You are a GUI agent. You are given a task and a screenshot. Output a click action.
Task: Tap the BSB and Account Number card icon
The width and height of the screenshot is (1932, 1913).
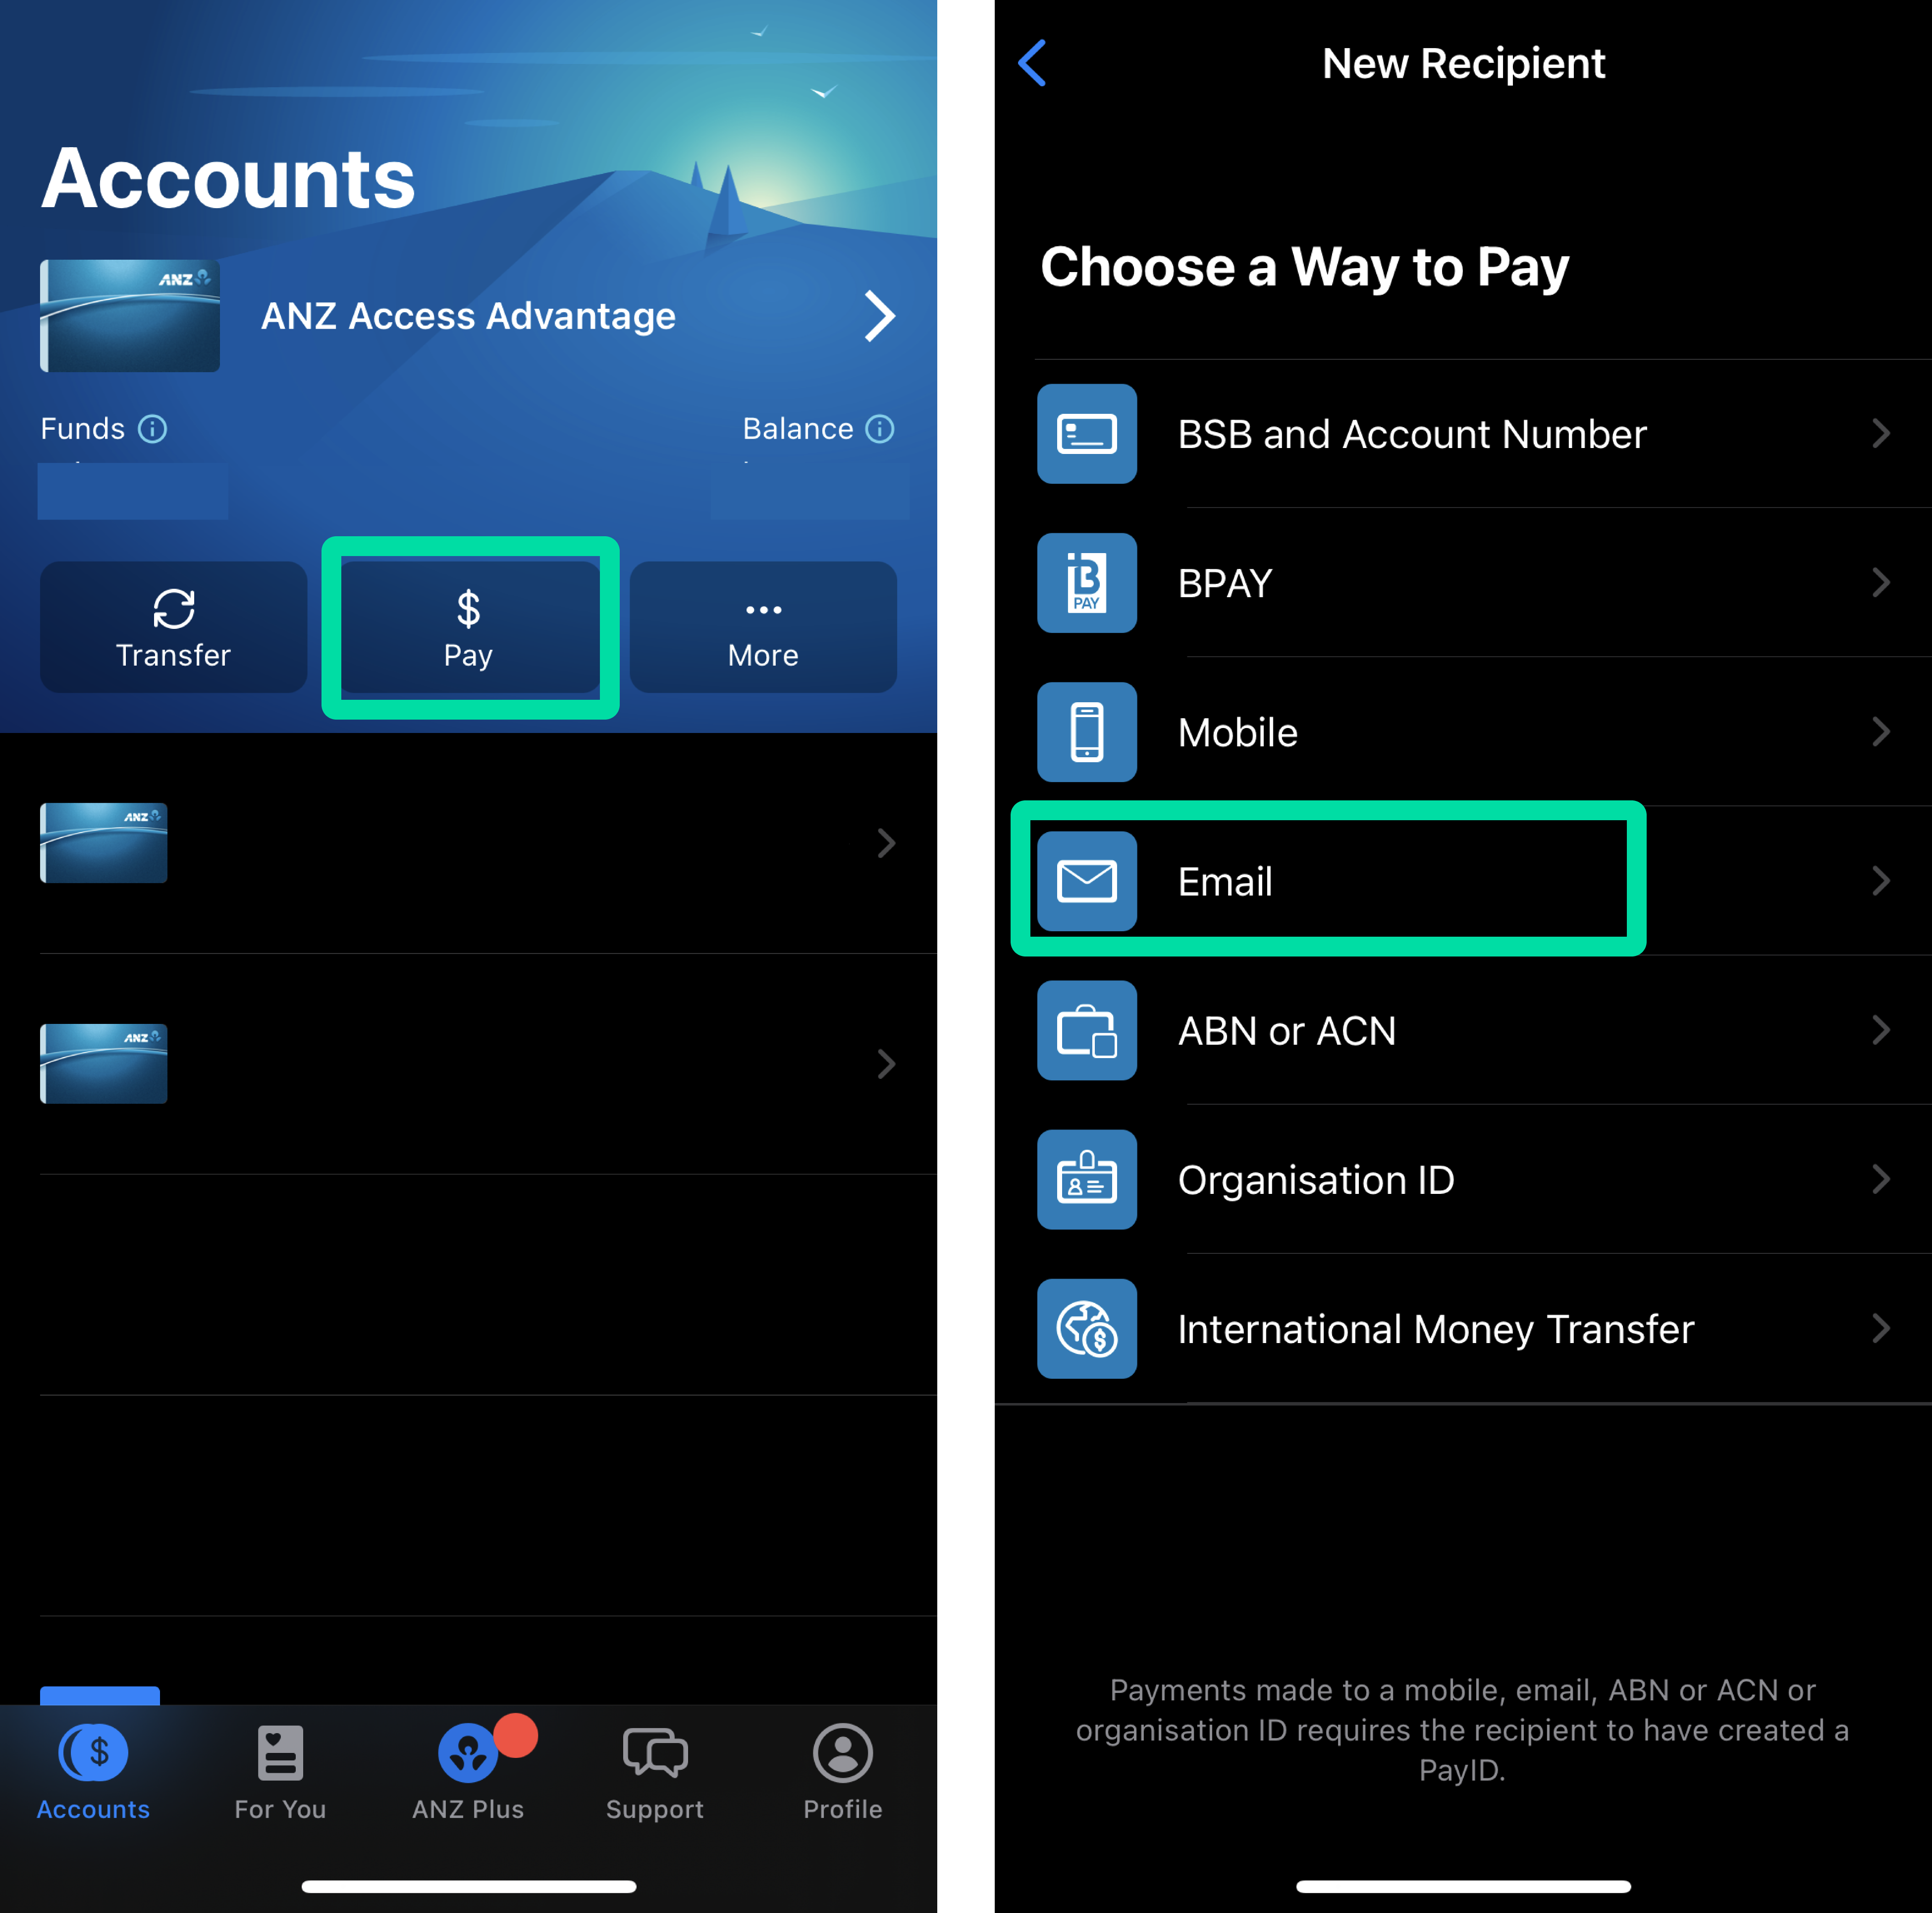1086,434
